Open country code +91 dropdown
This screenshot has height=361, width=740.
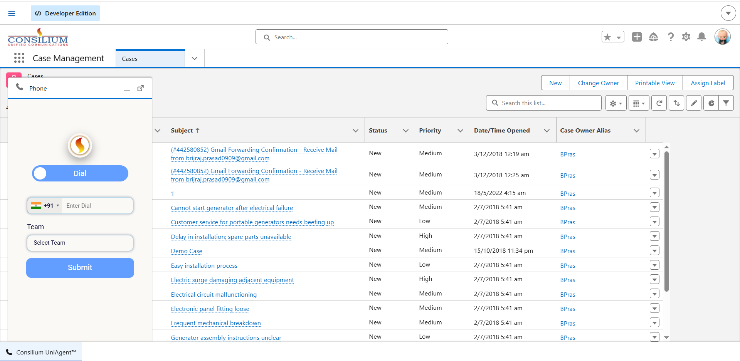pos(45,206)
